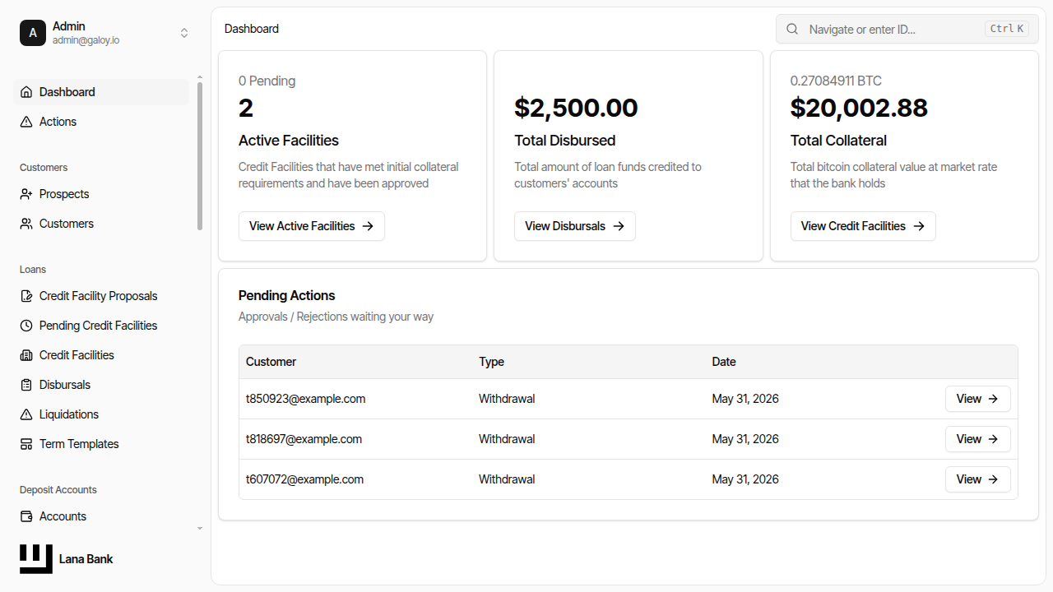The image size is (1053, 592).
Task: Click the Liquidations triangle icon
Action: [26, 414]
